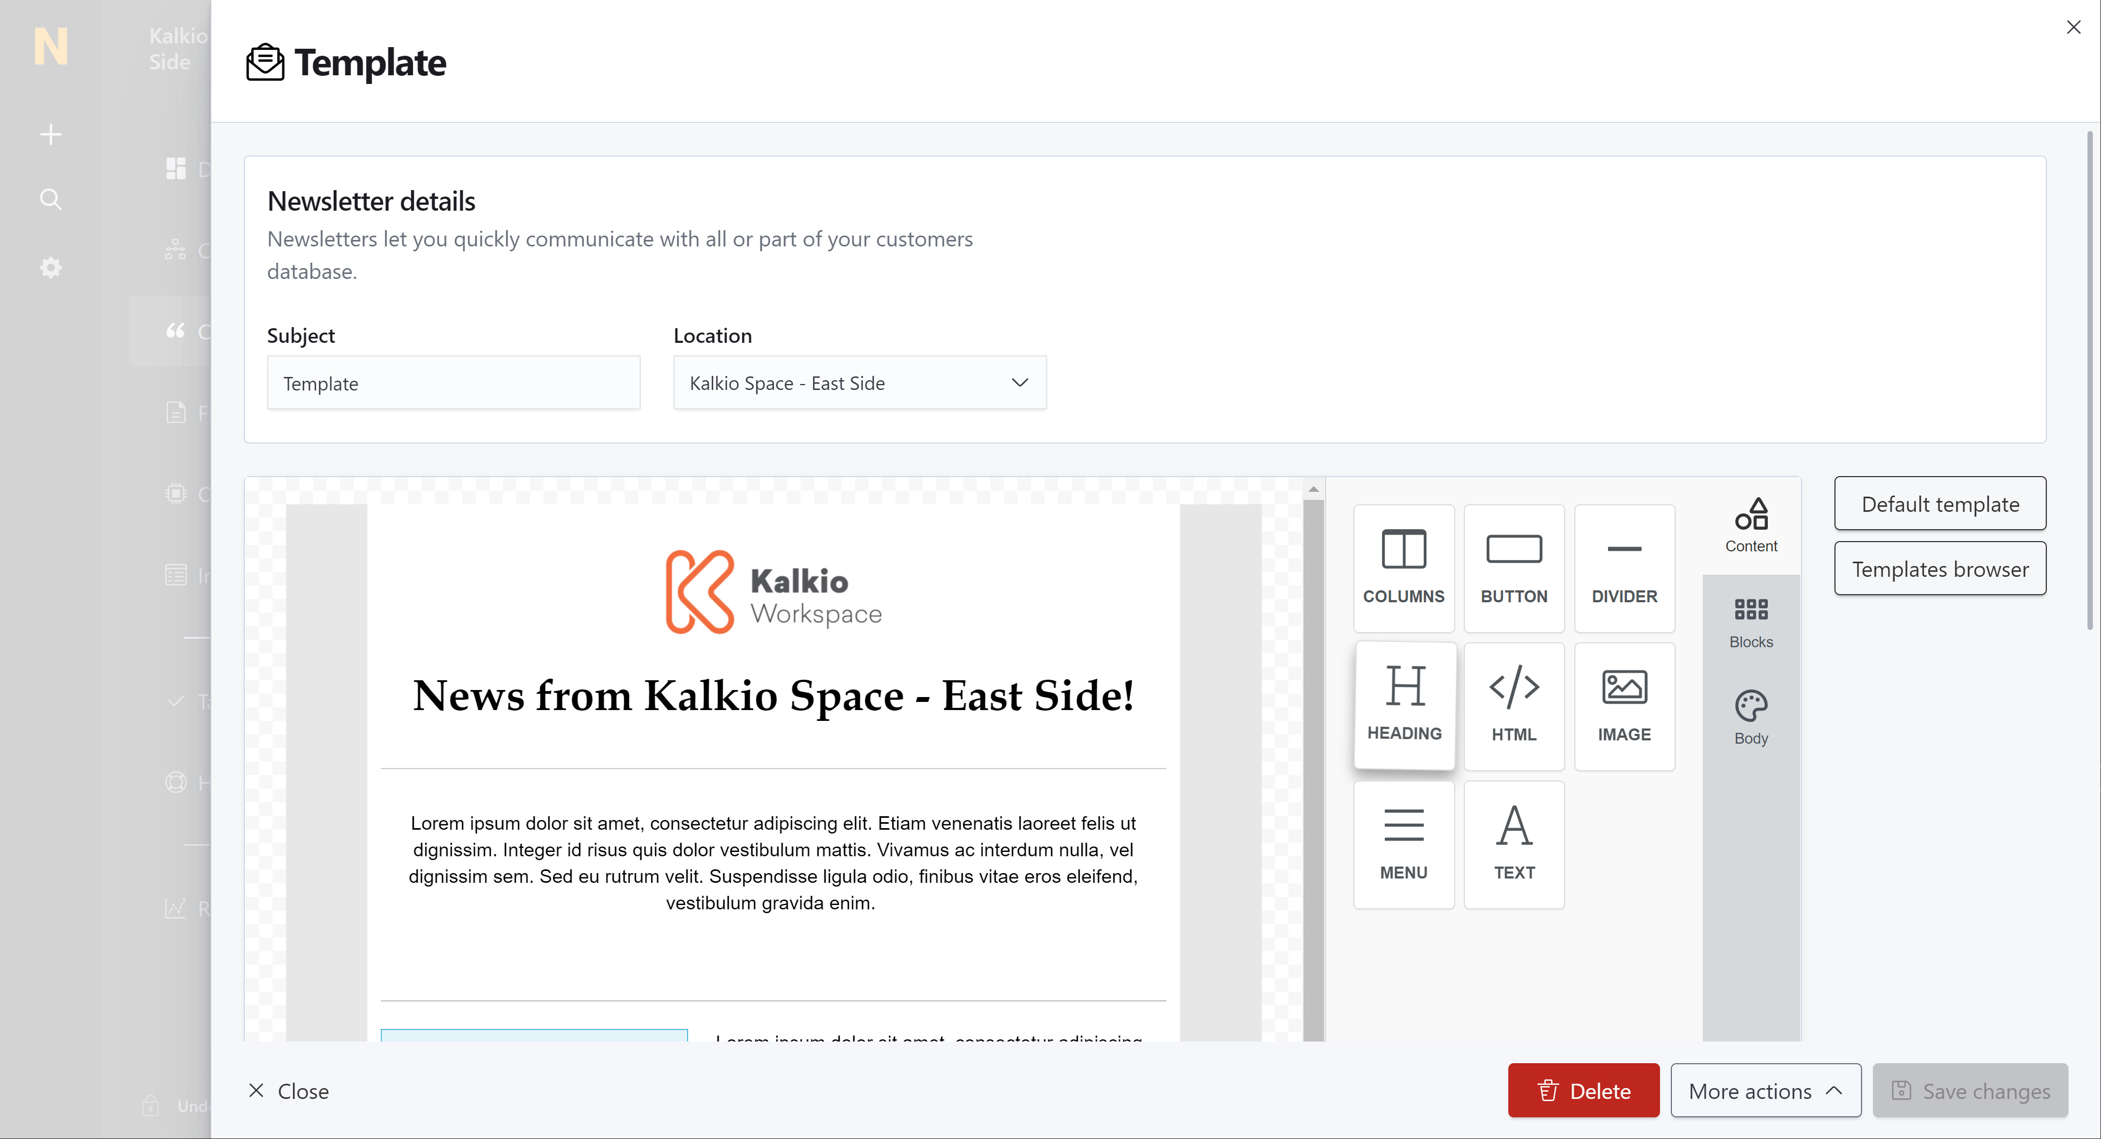Open the Templates browser
The width and height of the screenshot is (2101, 1139).
click(1940, 568)
